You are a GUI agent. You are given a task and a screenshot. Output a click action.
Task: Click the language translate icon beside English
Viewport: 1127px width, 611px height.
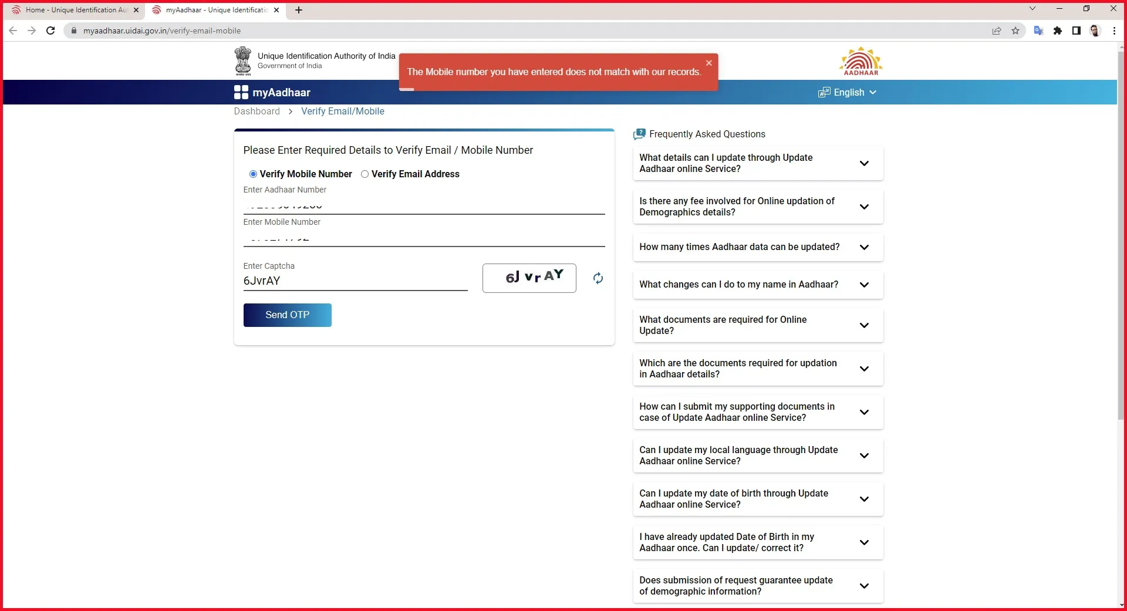coord(824,92)
